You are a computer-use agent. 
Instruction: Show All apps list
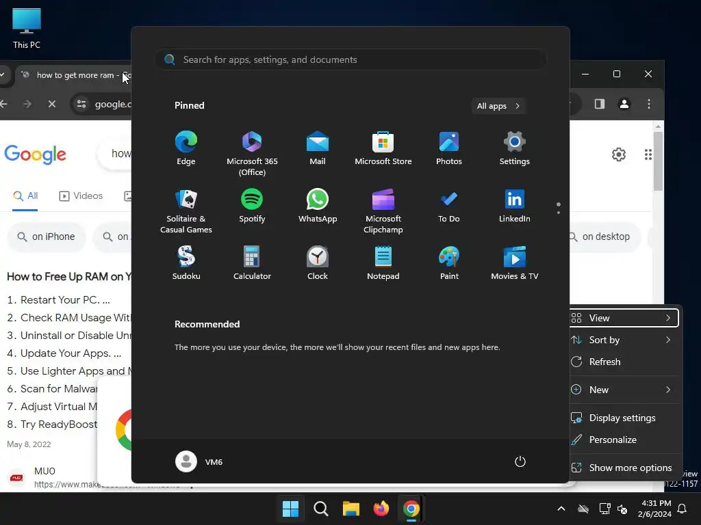point(498,106)
